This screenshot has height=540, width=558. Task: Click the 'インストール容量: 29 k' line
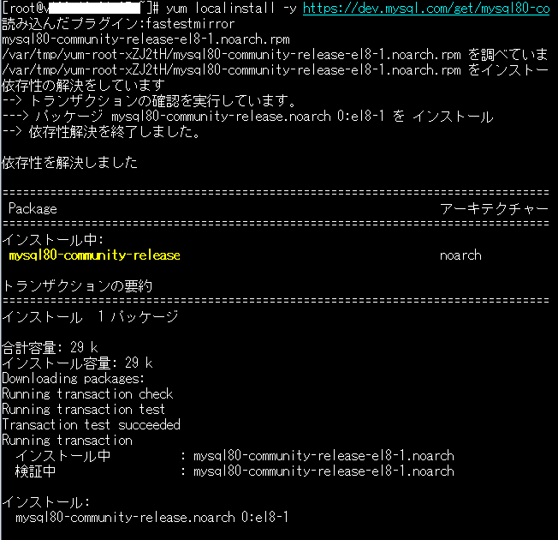[77, 363]
